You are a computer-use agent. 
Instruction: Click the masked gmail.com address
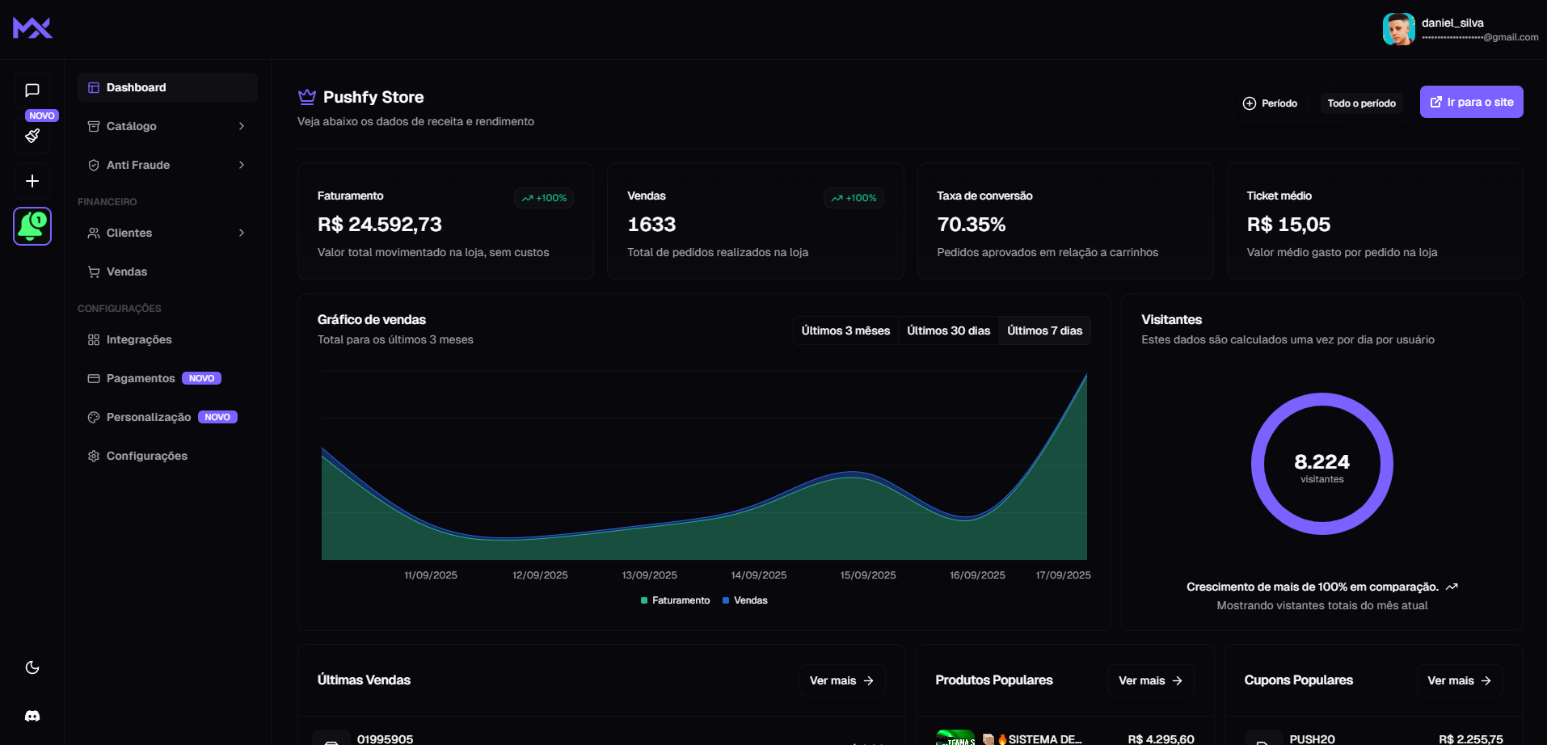(1480, 37)
